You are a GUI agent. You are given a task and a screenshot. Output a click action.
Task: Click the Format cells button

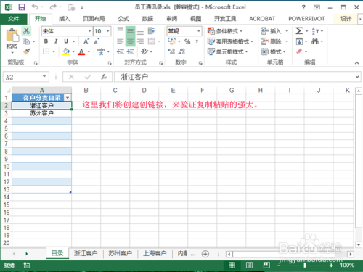(274, 51)
